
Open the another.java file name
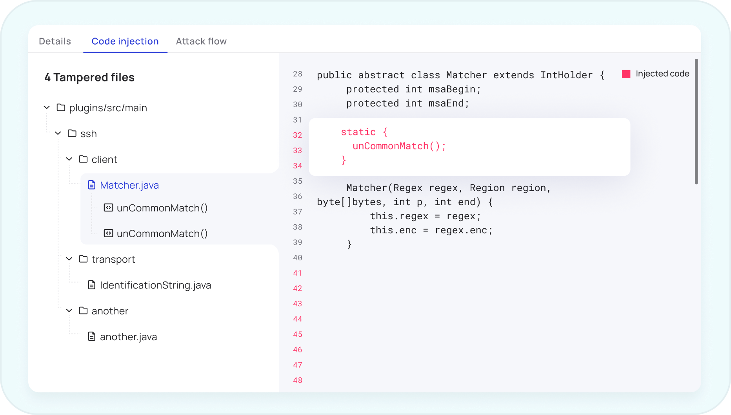pyautogui.click(x=128, y=337)
